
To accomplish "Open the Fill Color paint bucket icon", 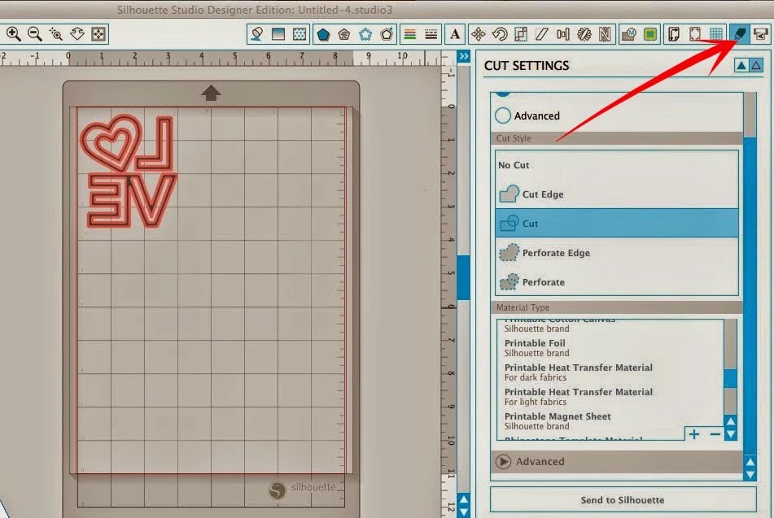I will point(256,34).
